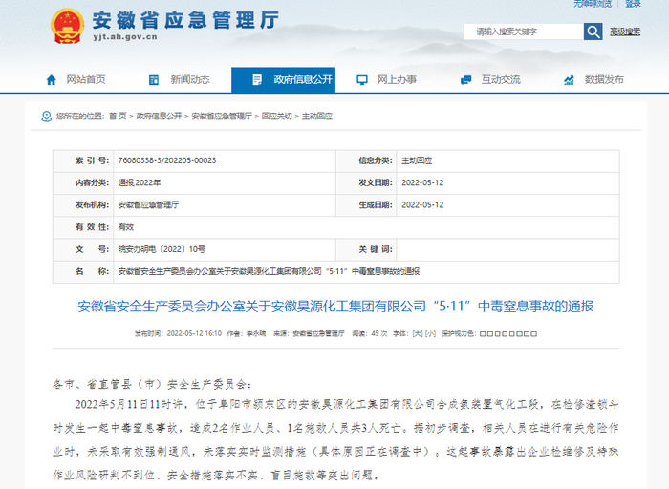Go to 首页 in the breadcrumb
The width and height of the screenshot is (669, 489).
click(x=117, y=116)
